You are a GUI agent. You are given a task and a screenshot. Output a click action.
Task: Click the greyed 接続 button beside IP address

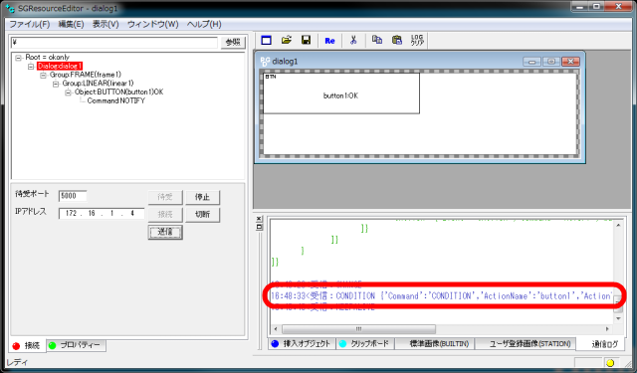[165, 214]
